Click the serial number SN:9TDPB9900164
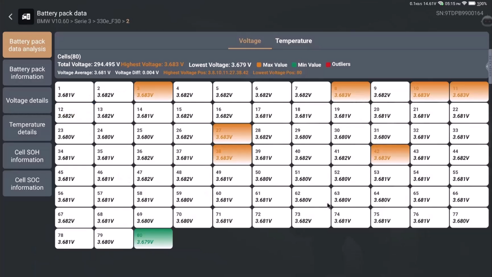This screenshot has width=492, height=277. click(x=459, y=13)
